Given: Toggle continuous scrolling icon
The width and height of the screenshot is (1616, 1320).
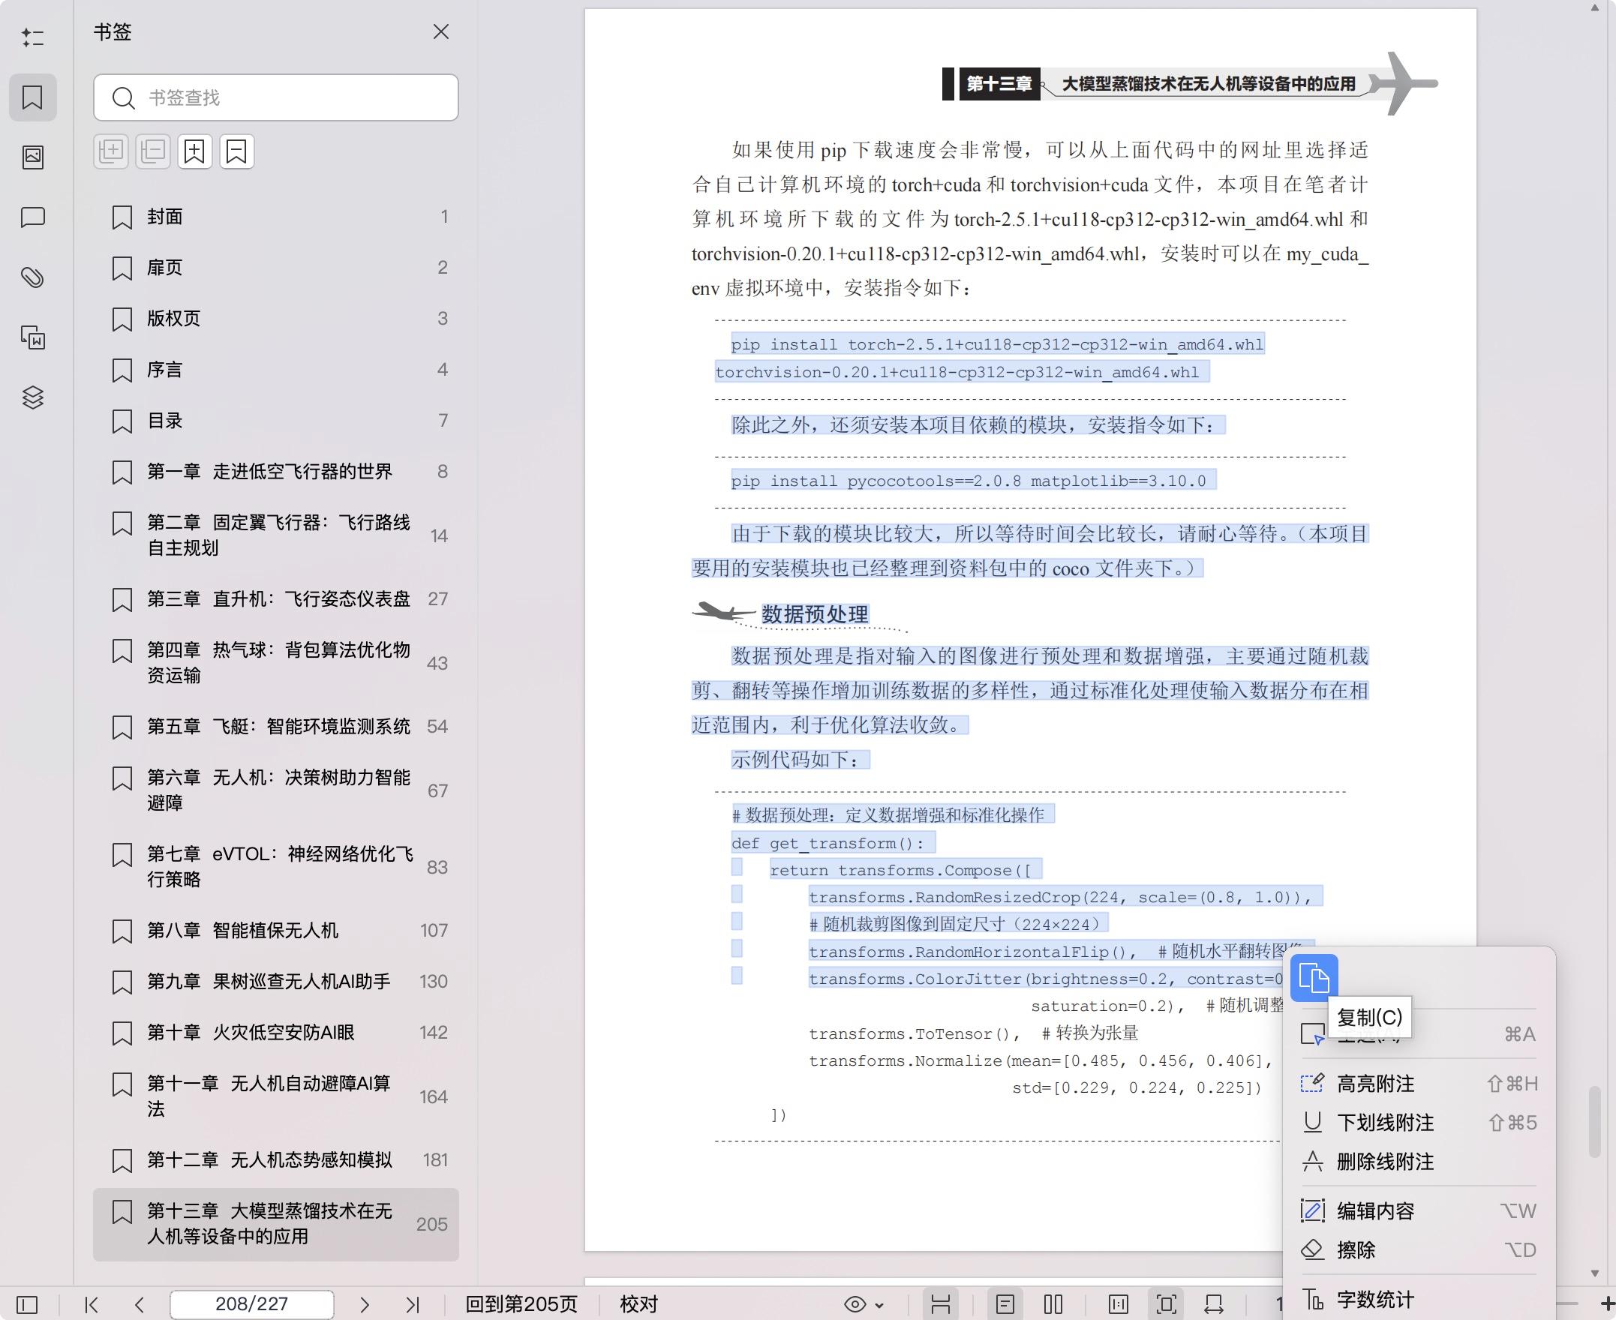Looking at the screenshot, I should click(941, 1305).
